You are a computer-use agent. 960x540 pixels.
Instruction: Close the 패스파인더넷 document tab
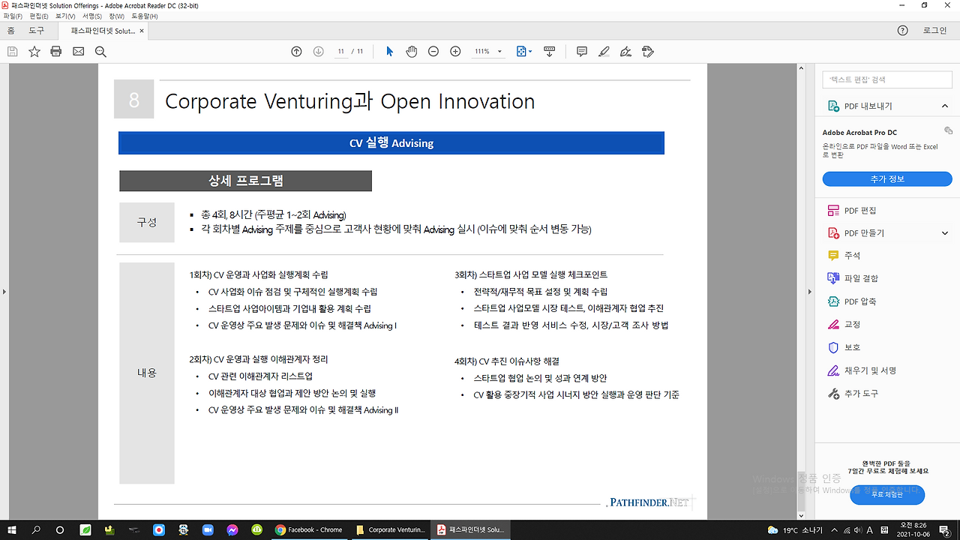click(142, 31)
